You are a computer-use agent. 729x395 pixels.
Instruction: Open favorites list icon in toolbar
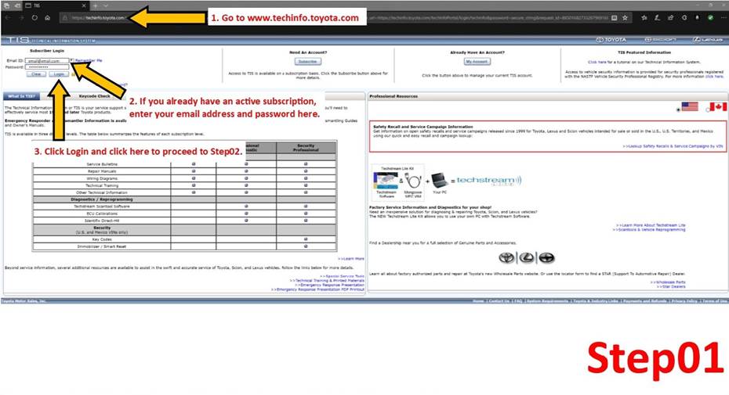(x=644, y=18)
